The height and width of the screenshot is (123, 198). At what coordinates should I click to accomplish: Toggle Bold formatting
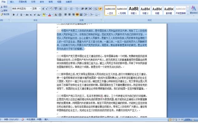point(14,15)
